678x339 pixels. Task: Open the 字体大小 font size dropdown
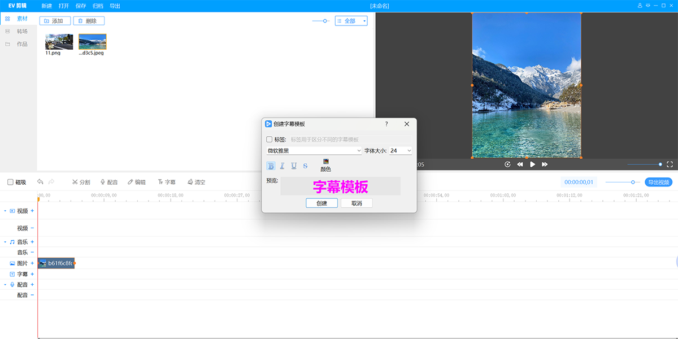(401, 151)
